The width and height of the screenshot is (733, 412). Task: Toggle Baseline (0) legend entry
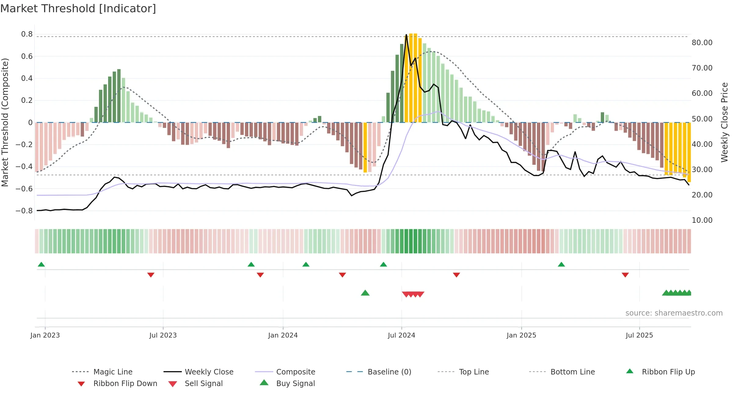click(x=379, y=372)
